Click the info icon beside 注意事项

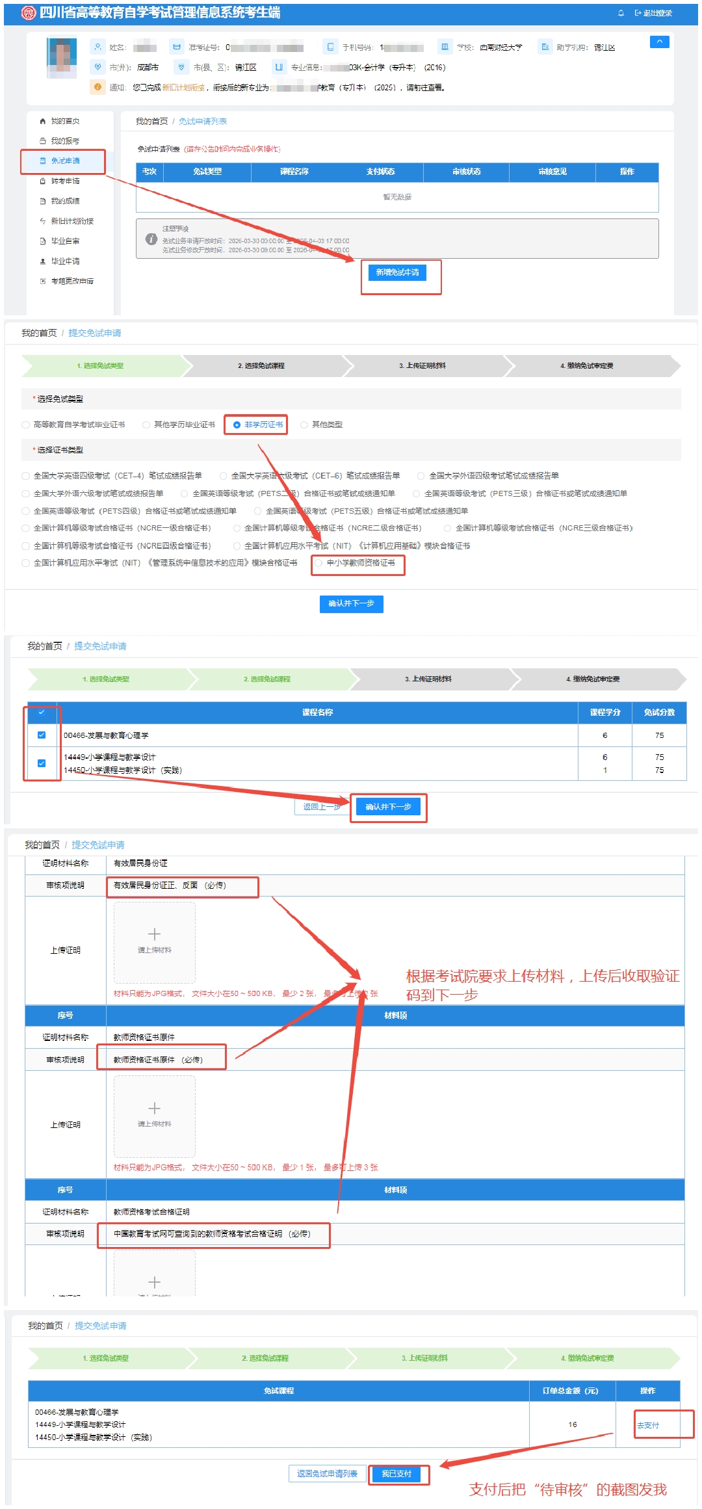coord(151,239)
